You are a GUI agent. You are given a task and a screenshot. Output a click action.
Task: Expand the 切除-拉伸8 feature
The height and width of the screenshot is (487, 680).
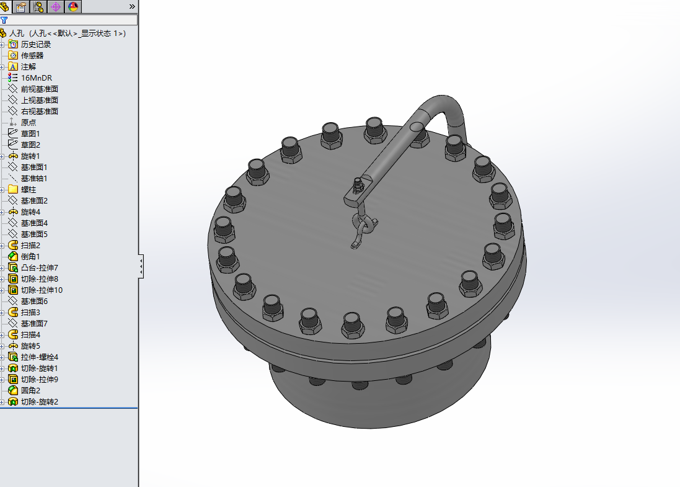[x=2, y=279]
